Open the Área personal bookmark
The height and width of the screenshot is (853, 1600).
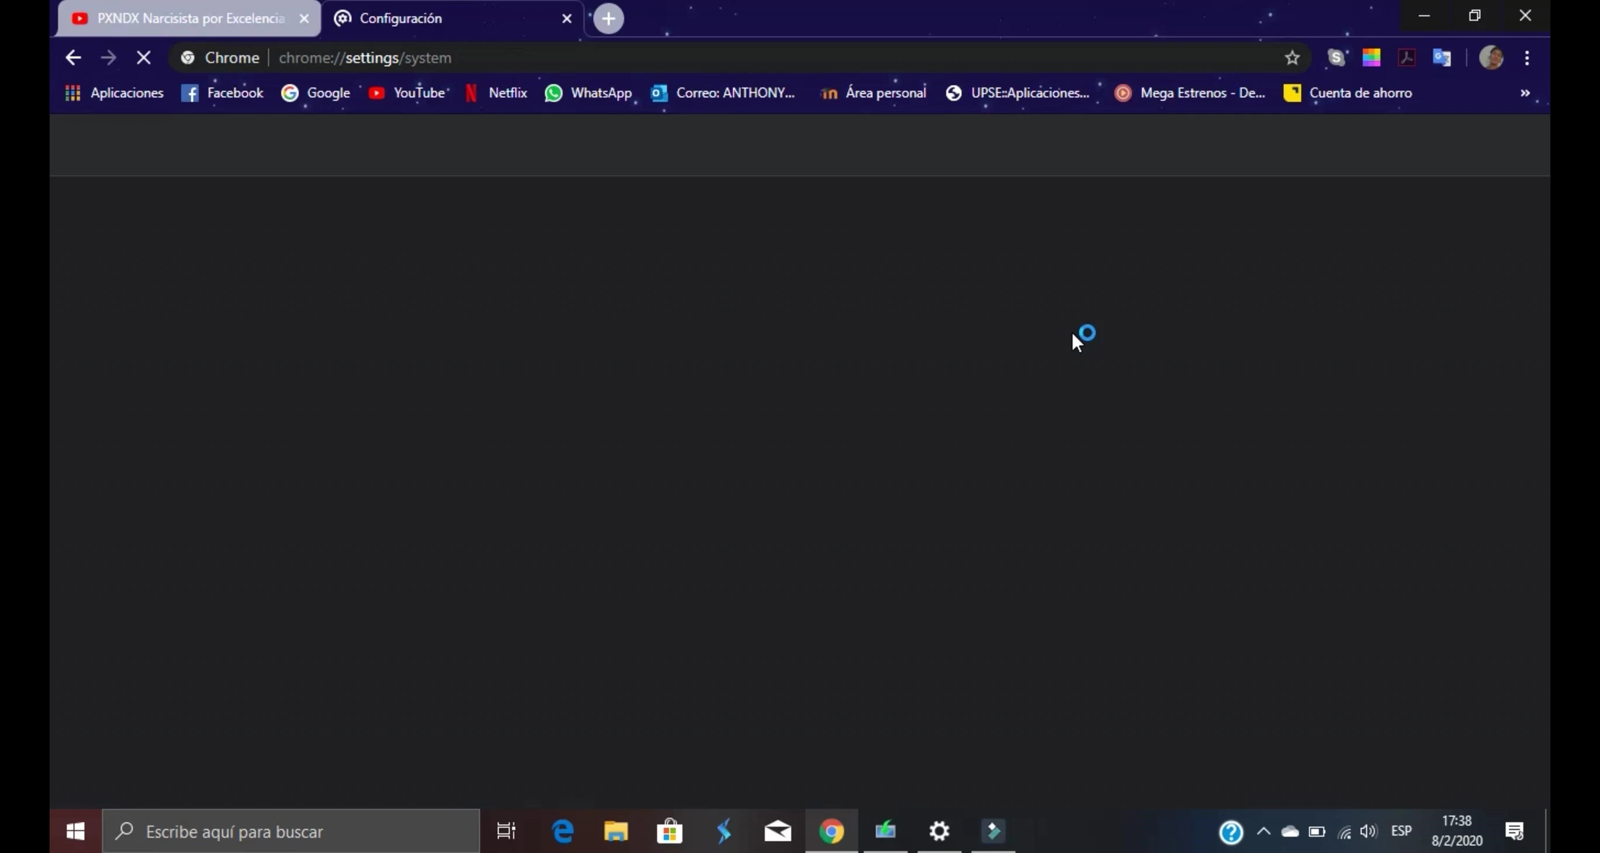click(x=872, y=93)
